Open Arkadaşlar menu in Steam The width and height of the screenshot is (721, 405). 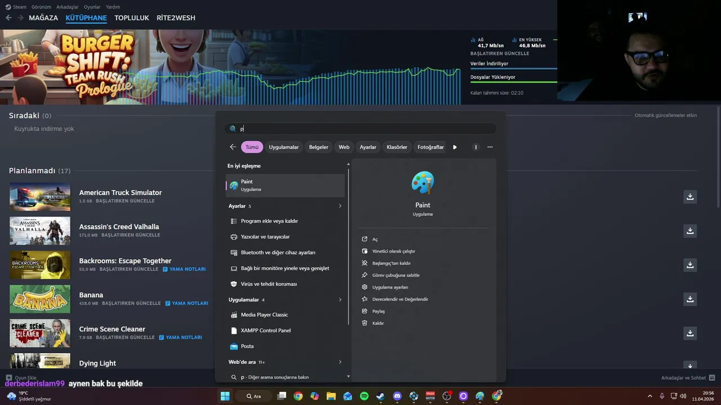pyautogui.click(x=68, y=7)
